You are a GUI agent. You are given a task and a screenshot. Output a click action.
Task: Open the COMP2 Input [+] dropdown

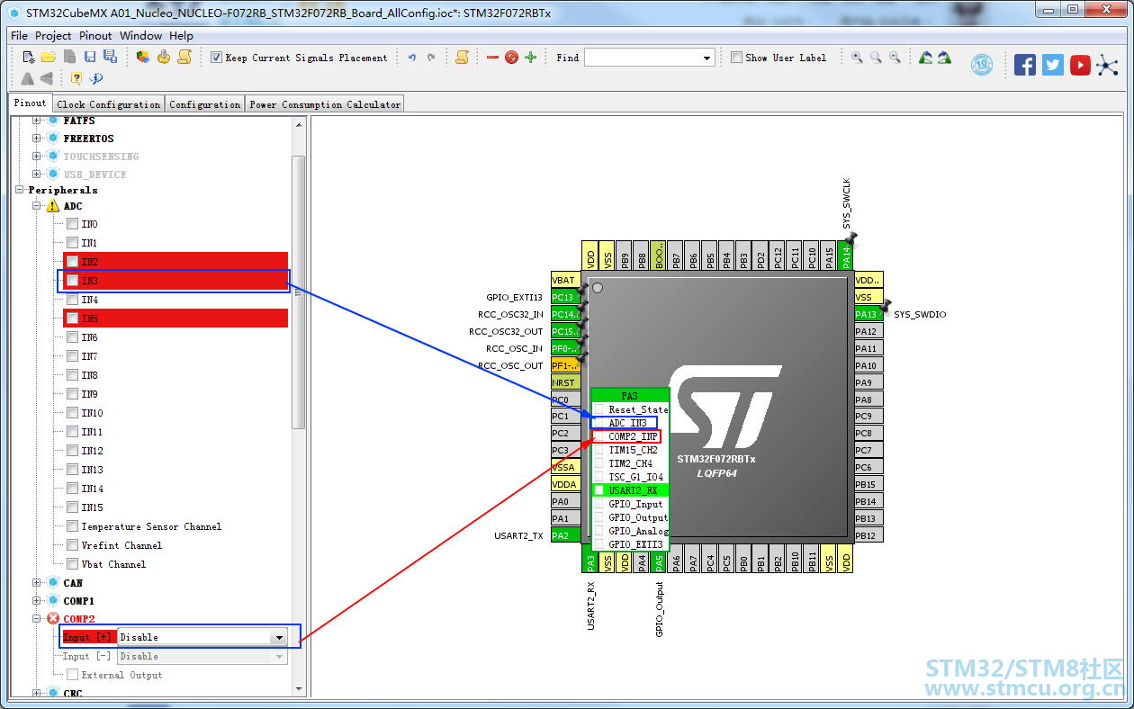coord(278,637)
